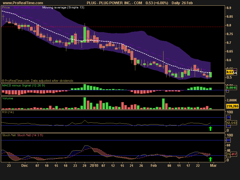This screenshot has width=240, height=180.
Task: Click the 2,000K volume axis label
Action: [x=232, y=100]
